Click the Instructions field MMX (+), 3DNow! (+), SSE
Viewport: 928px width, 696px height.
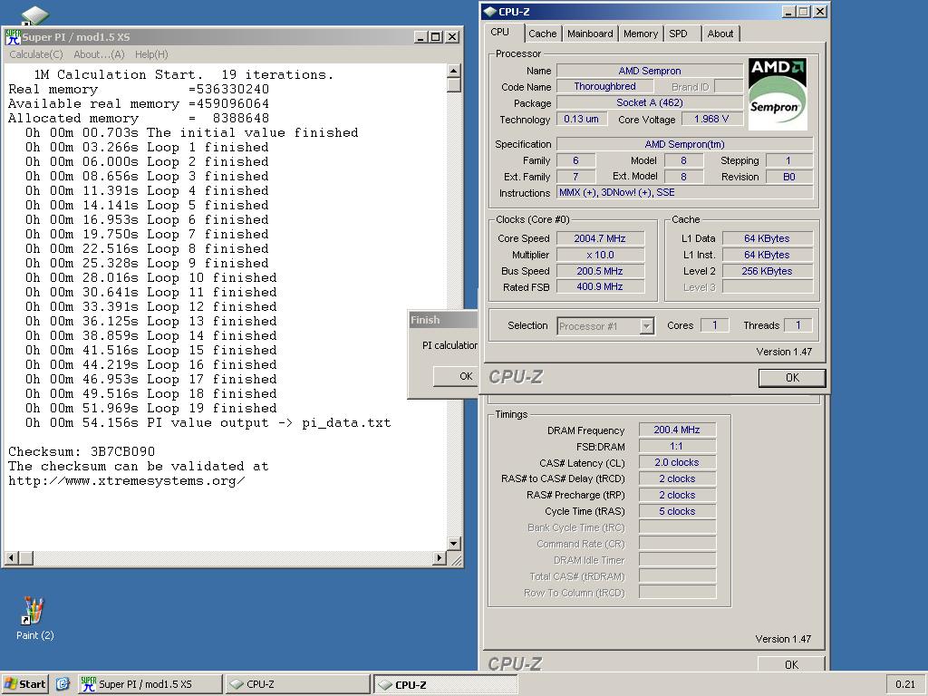pos(684,192)
